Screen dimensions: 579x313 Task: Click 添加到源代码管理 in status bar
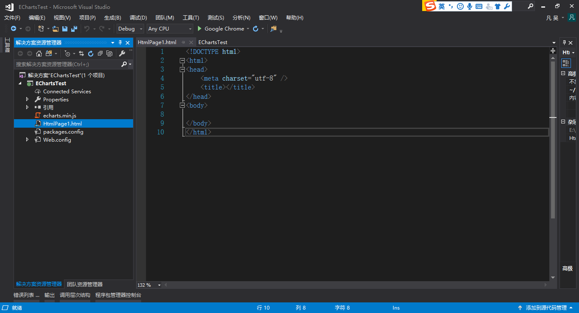[x=546, y=308]
